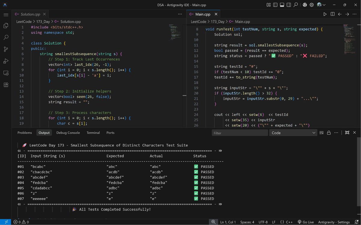Image resolution: width=361 pixels, height=225 pixels.
Task: Click line number 20 in Main.cpp gutter
Action: coord(196,93)
